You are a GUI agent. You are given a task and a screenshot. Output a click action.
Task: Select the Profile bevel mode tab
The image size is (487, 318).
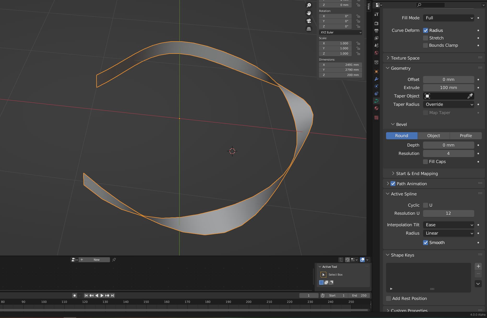466,136
